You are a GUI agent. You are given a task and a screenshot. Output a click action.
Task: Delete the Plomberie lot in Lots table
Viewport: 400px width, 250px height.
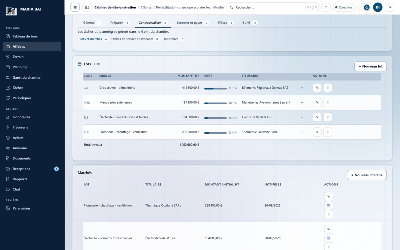(x=327, y=132)
